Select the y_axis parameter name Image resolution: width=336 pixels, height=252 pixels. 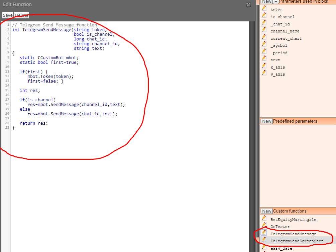click(278, 74)
